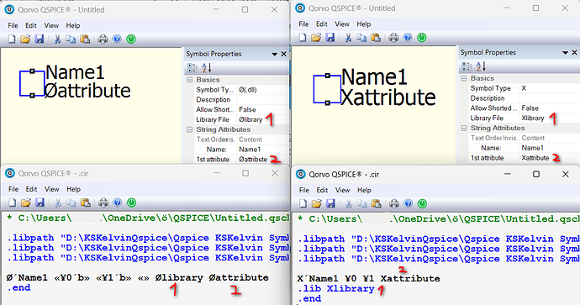
Task: Collapse Basics section in left Symbol Properties
Action: (x=190, y=80)
